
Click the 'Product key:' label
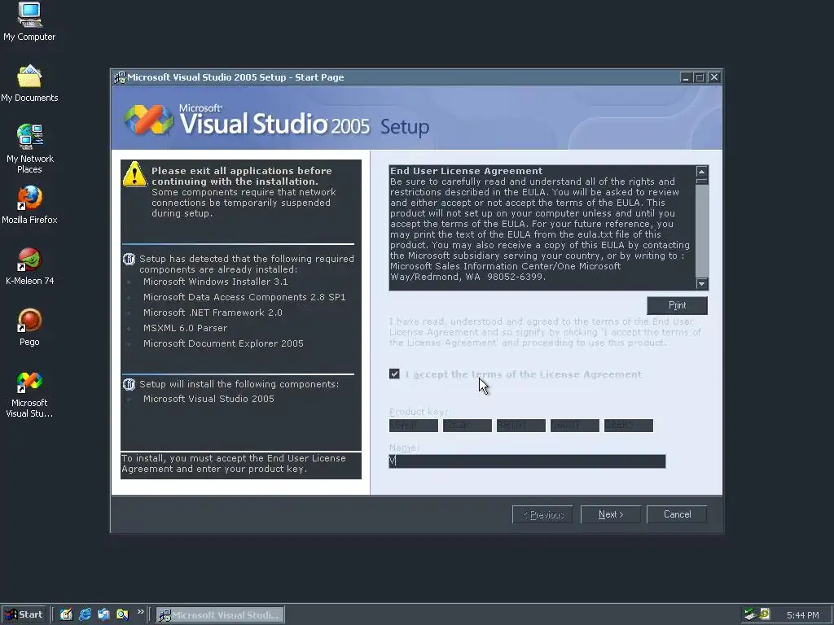(419, 412)
